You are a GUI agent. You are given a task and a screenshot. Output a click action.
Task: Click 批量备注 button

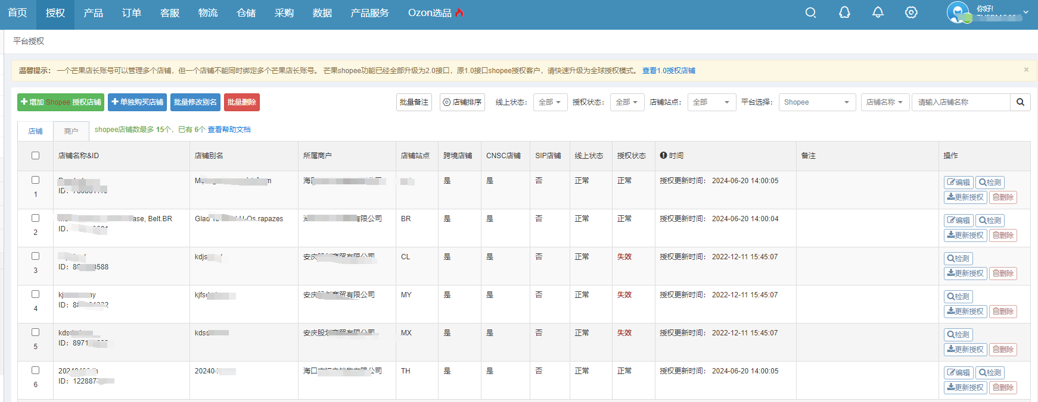(414, 102)
